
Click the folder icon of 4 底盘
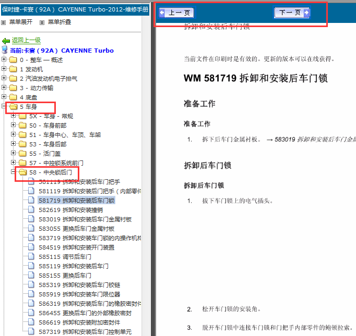click(13, 97)
